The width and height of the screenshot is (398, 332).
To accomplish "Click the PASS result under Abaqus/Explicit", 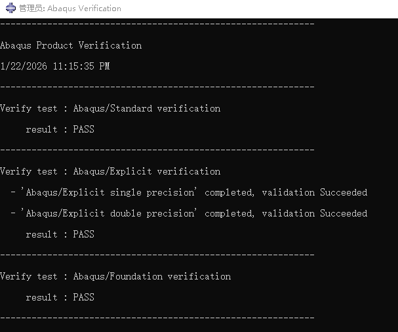I will (x=83, y=234).
